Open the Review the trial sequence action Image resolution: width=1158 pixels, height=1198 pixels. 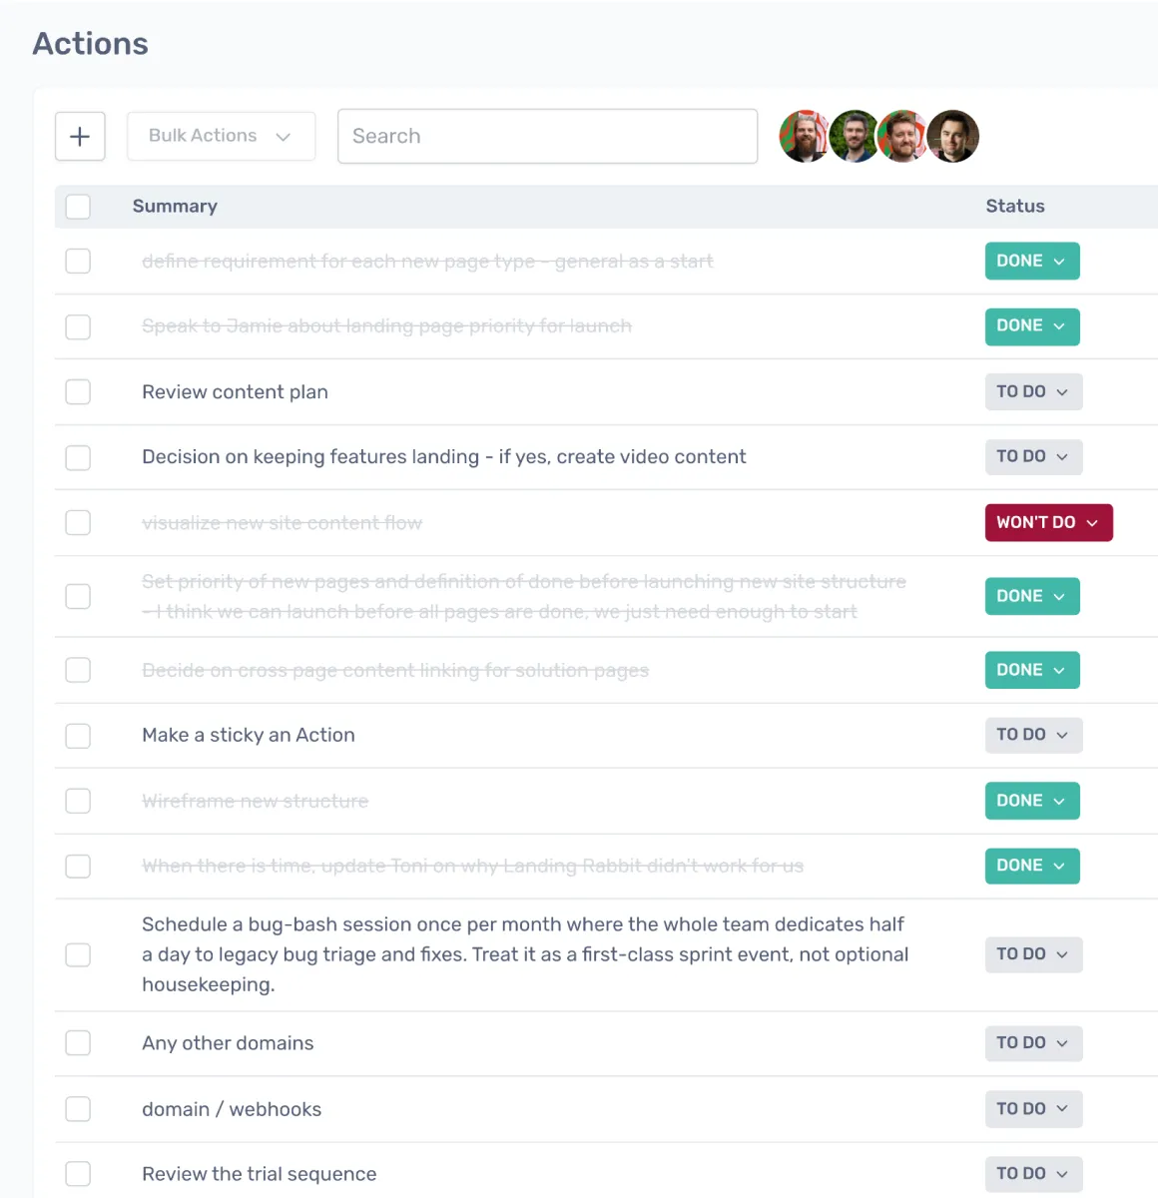click(x=260, y=1174)
